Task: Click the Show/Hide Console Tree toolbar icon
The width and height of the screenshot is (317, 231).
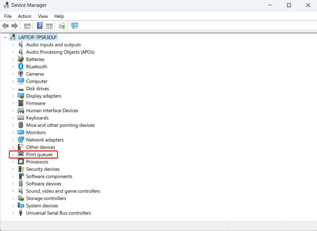Action: tap(27, 26)
